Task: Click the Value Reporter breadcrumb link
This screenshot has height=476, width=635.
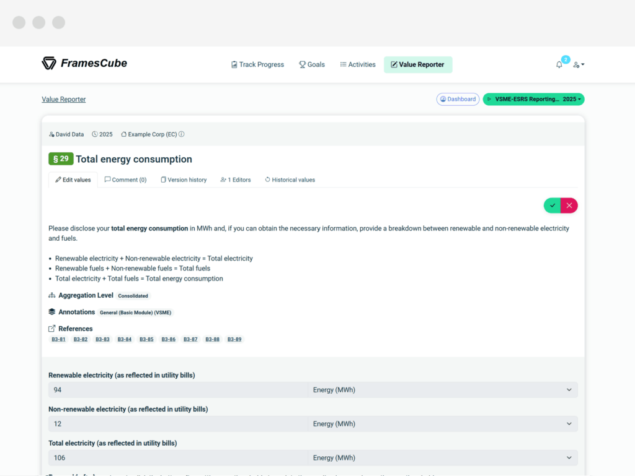Action: (x=64, y=100)
